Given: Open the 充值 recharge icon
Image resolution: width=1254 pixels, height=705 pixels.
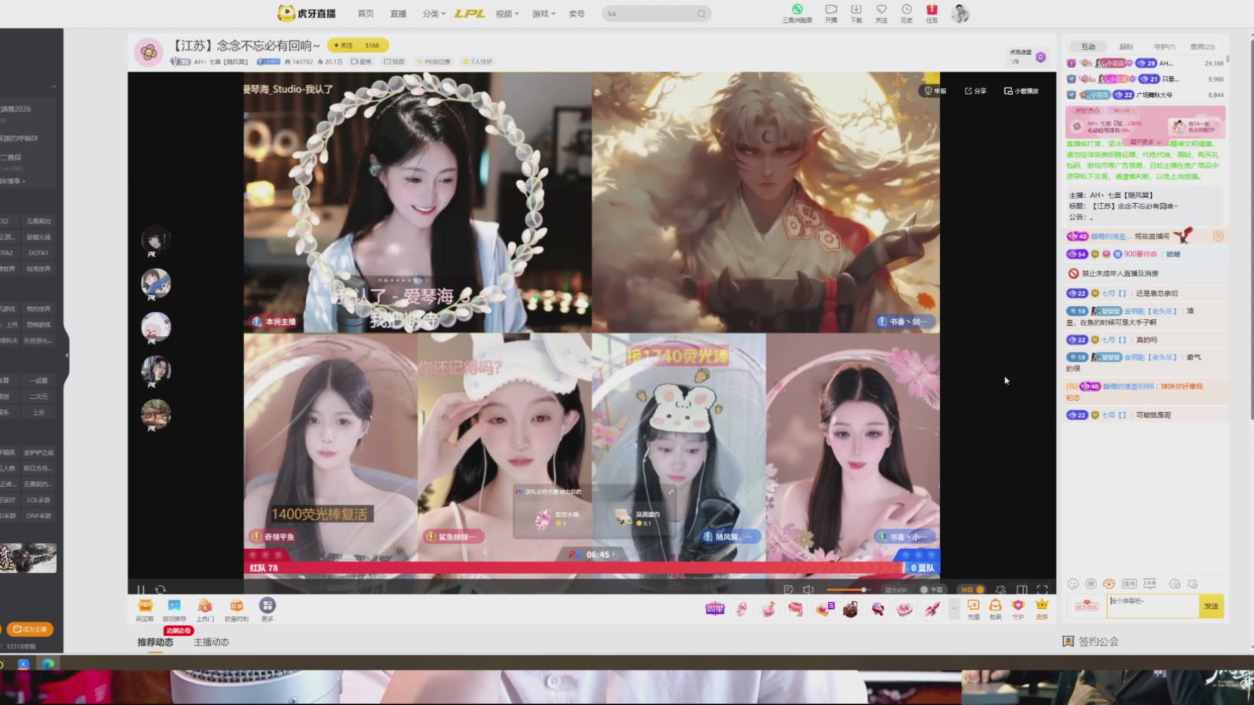Looking at the screenshot, I should coord(973,609).
